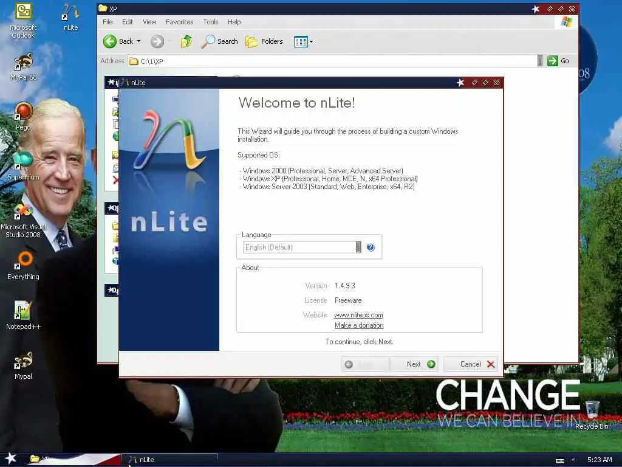The image size is (622, 467).
Task: Click the XP window title bar star button
Action: point(536,9)
